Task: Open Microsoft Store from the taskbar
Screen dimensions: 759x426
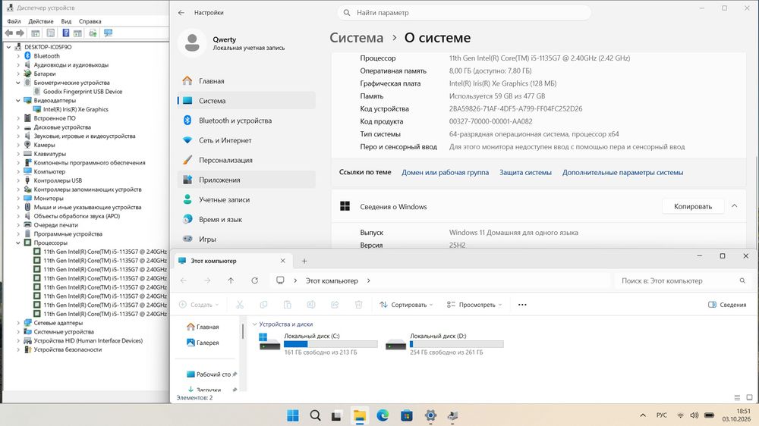Action: click(x=407, y=415)
